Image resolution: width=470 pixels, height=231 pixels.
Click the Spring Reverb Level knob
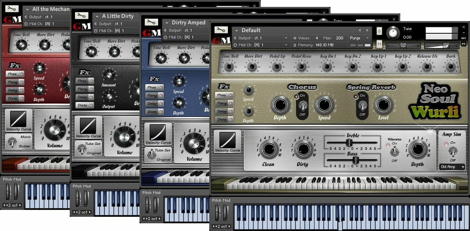click(383, 105)
